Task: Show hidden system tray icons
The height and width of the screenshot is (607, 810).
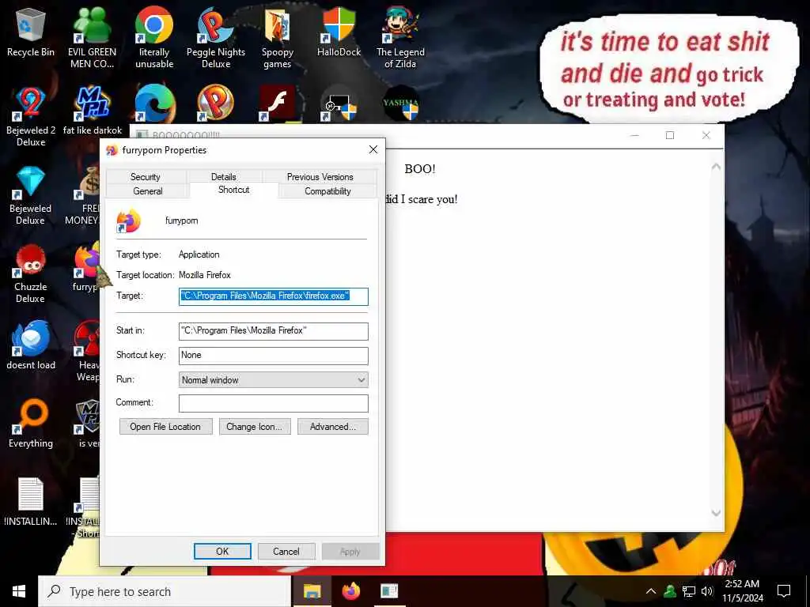Action: [651, 591]
